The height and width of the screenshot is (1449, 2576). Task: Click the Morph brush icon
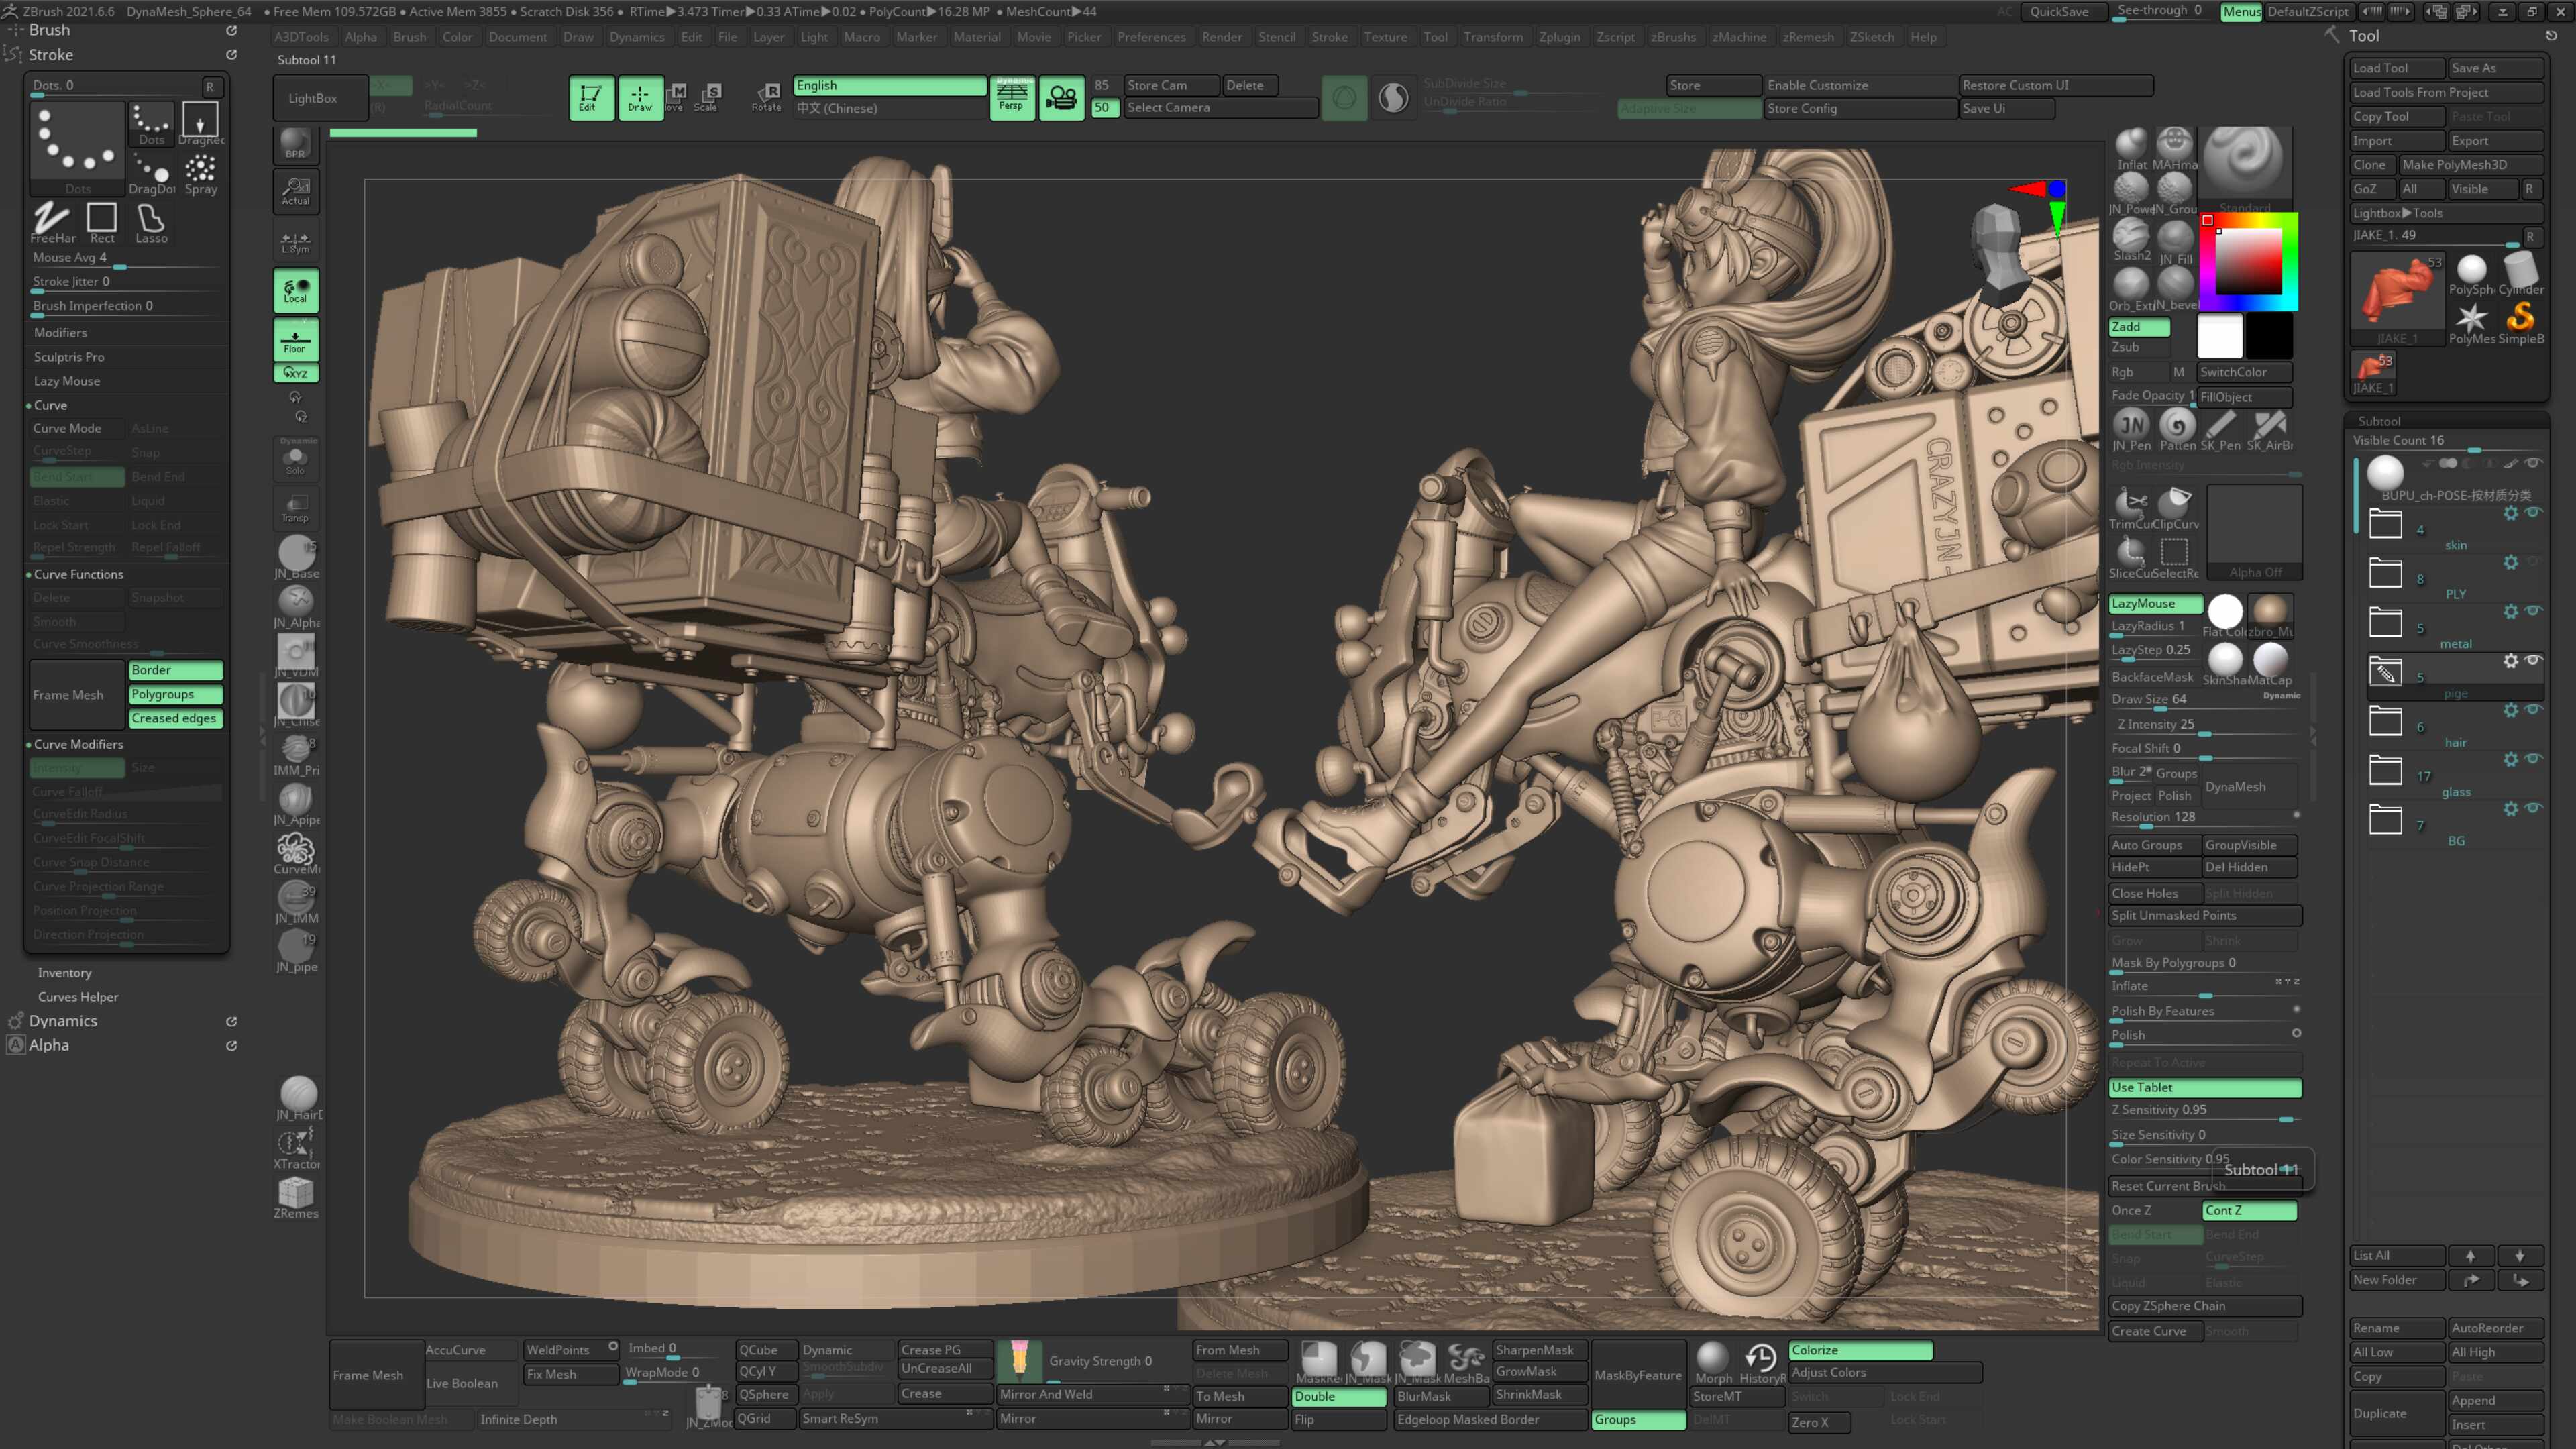[1713, 1363]
